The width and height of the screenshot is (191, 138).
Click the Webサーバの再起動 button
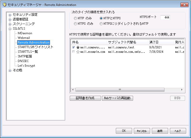click(x=118, y=98)
